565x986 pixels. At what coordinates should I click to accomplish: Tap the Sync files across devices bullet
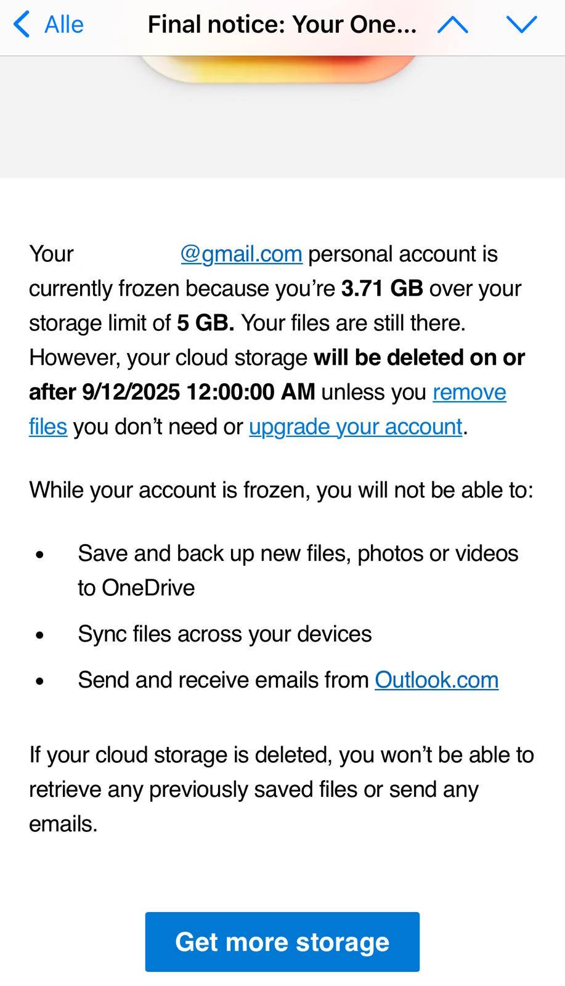tap(224, 634)
